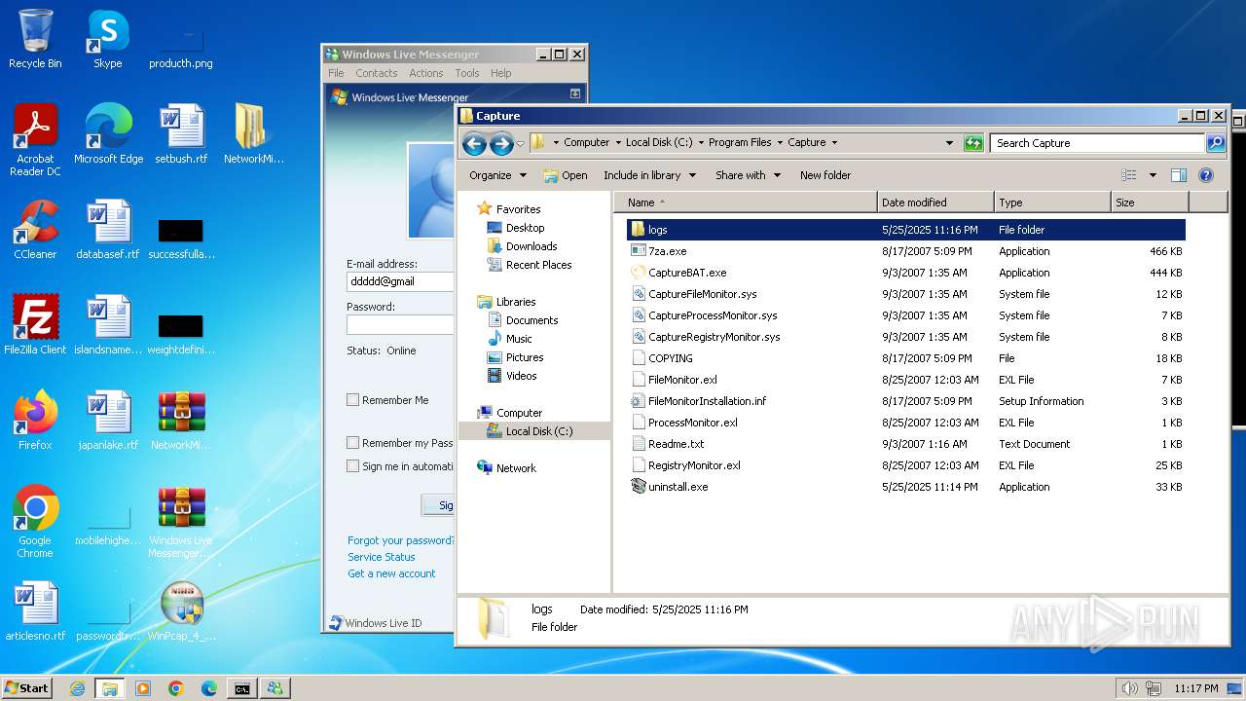Image resolution: width=1246 pixels, height=701 pixels.
Task: Open Windows Media Player taskbar icon
Action: click(143, 688)
